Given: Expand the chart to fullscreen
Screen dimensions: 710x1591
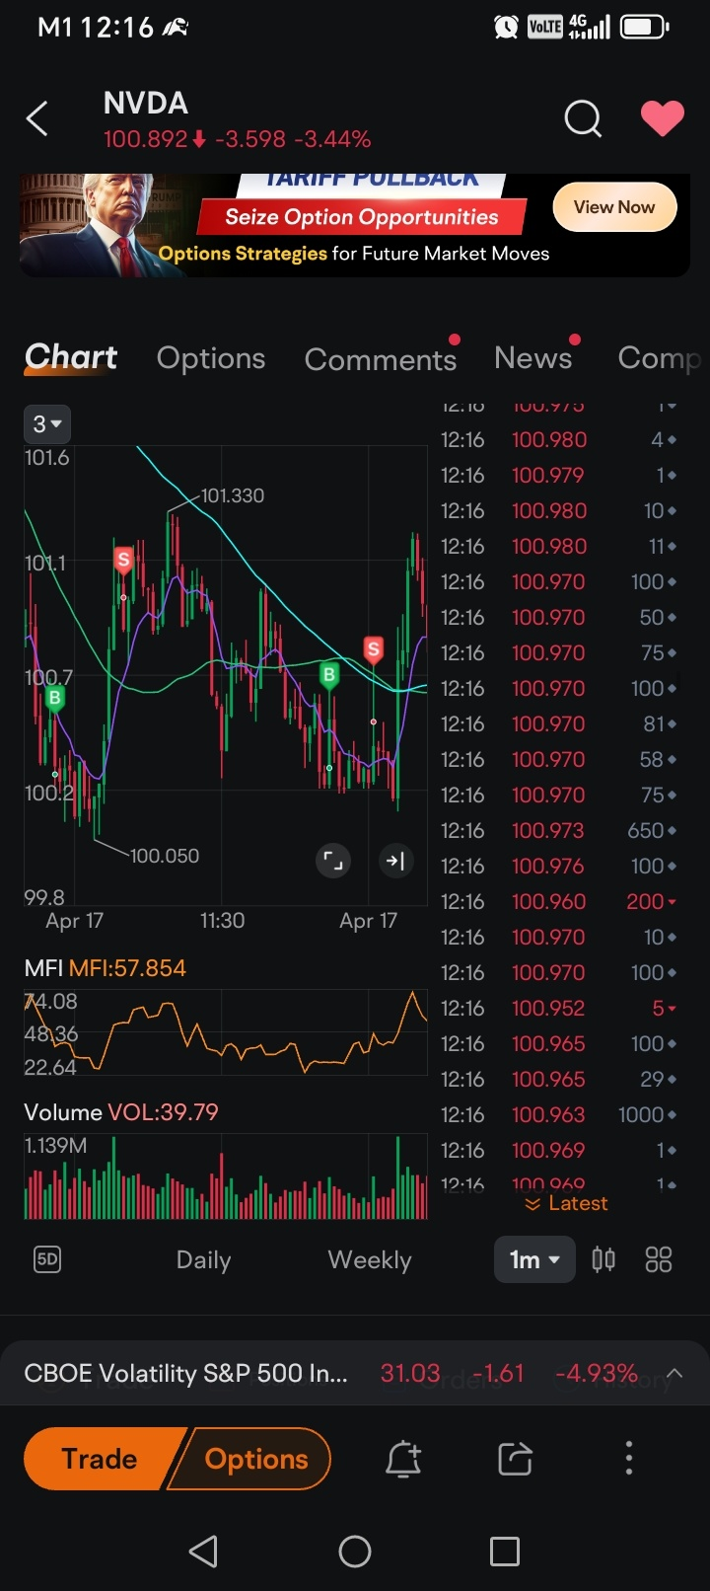Looking at the screenshot, I should (x=333, y=861).
